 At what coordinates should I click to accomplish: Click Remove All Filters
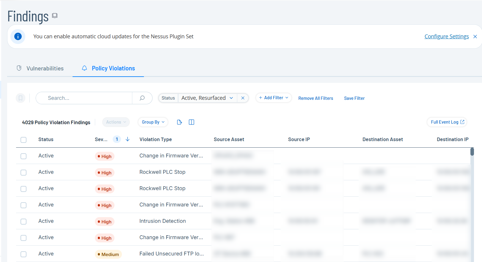pos(315,98)
